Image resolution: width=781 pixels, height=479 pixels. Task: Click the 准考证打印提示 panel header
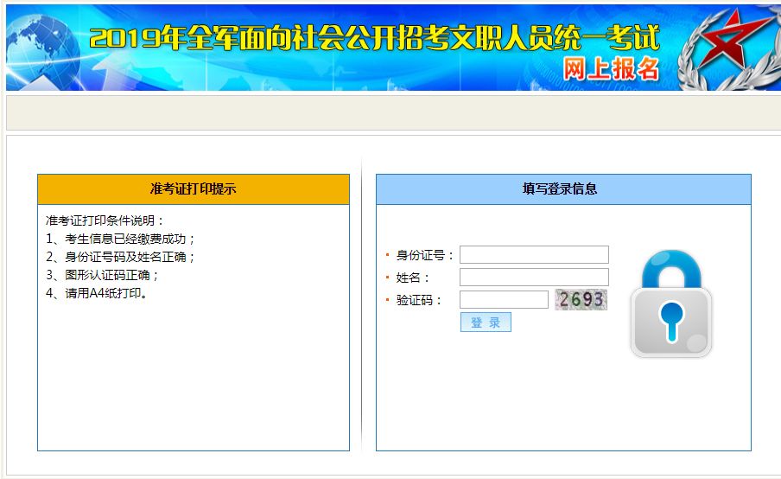click(194, 189)
